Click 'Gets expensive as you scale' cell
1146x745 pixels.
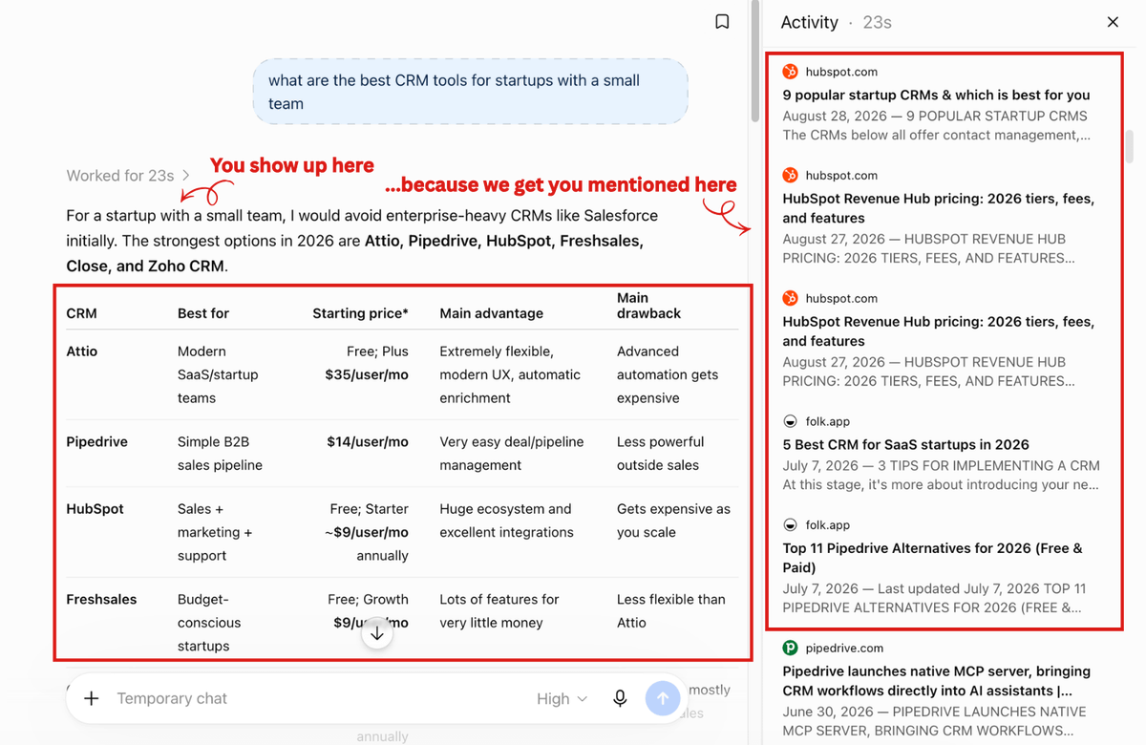(x=673, y=521)
